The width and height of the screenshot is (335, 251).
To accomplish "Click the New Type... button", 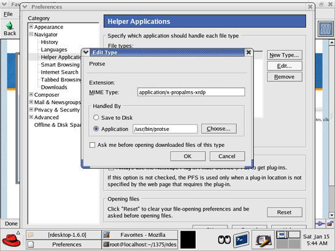I will coord(284,55).
